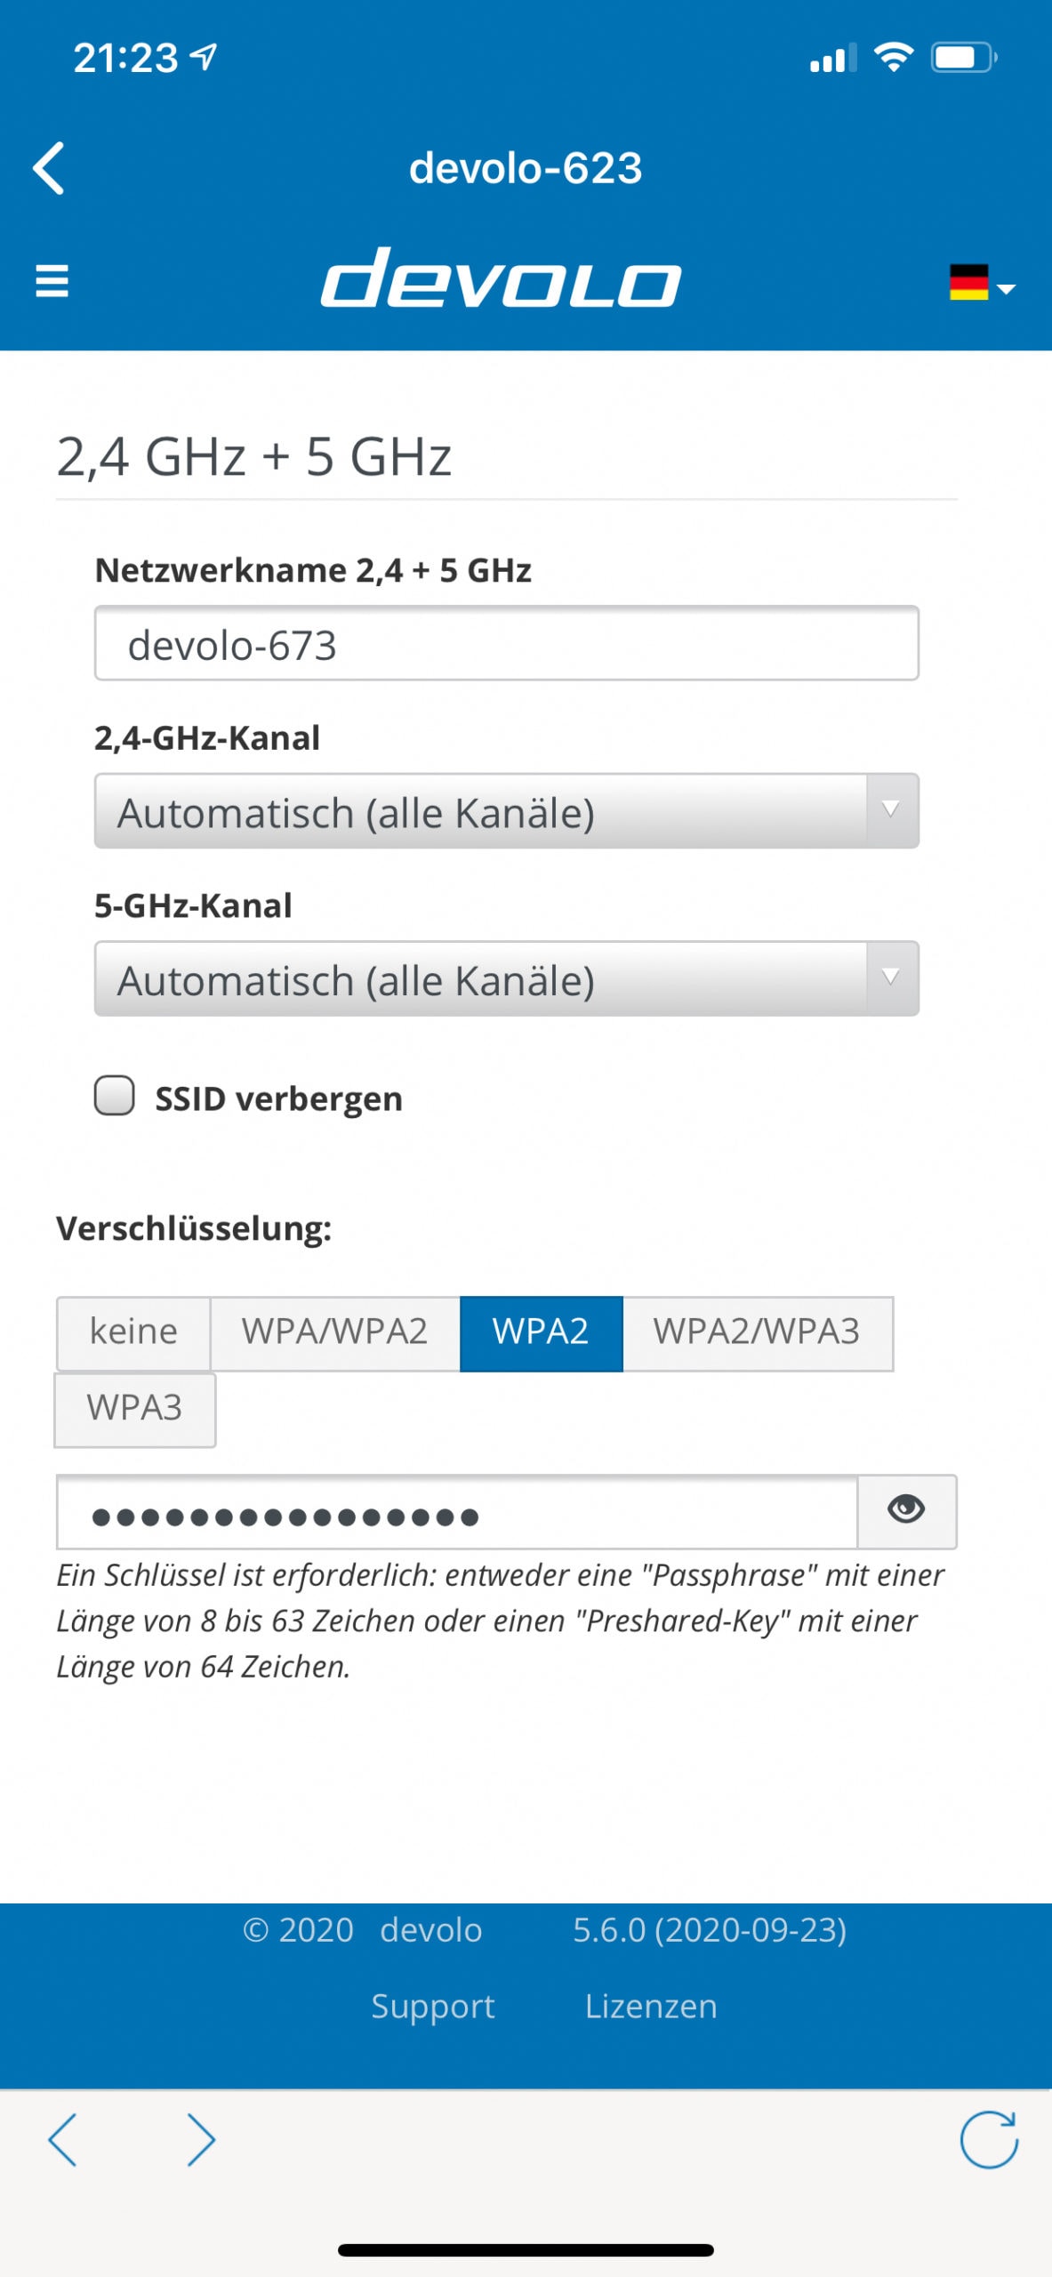Reload the page with the refresh icon
The height and width of the screenshot is (2277, 1052).
tap(989, 2139)
